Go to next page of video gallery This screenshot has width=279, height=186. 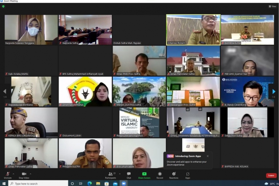click(274, 92)
